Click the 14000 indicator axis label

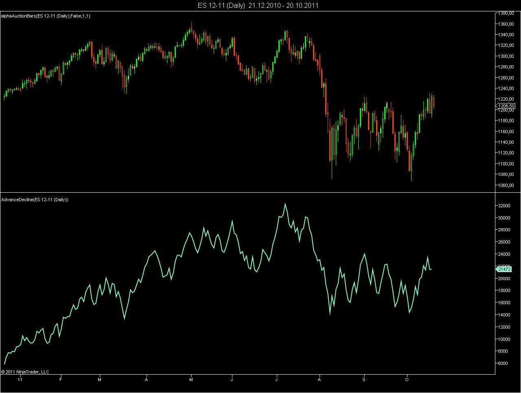(x=505, y=315)
